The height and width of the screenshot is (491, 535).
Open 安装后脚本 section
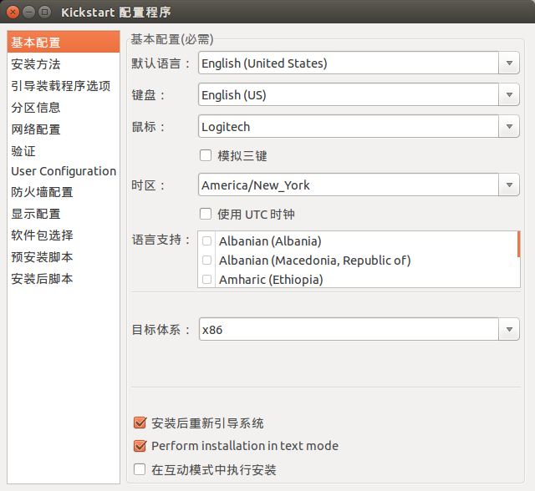tap(64, 279)
